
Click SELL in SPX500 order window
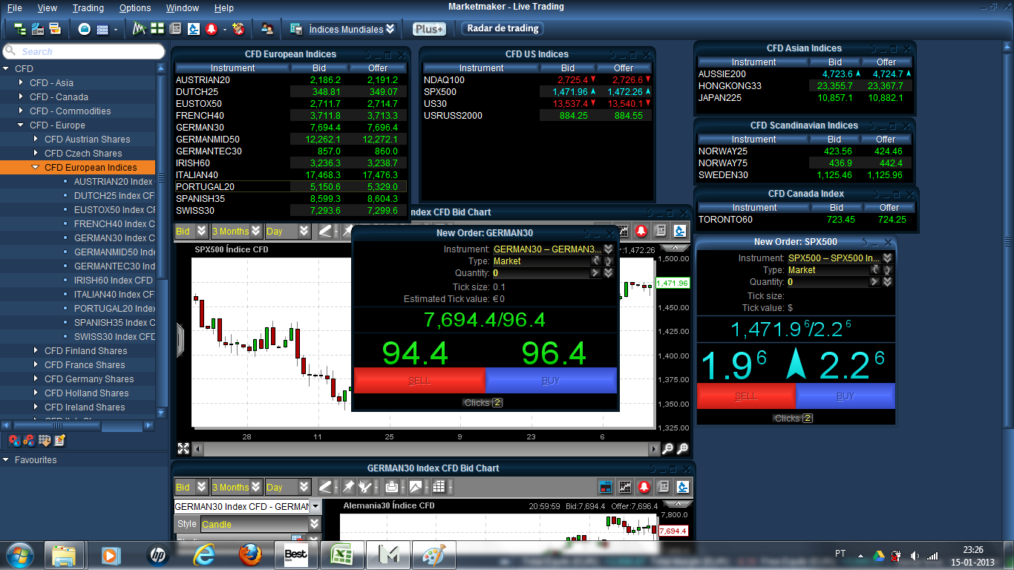point(745,396)
